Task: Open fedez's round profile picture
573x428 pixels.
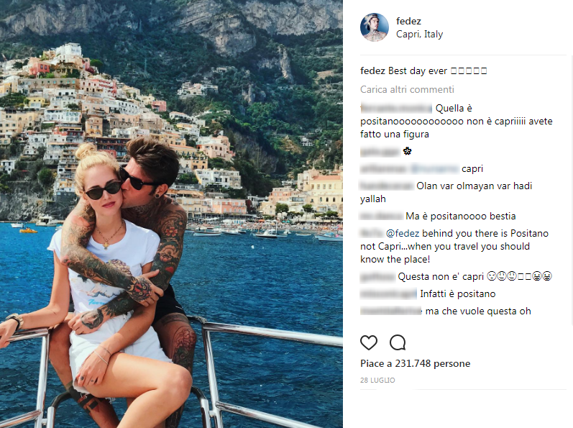Action: pos(374,27)
